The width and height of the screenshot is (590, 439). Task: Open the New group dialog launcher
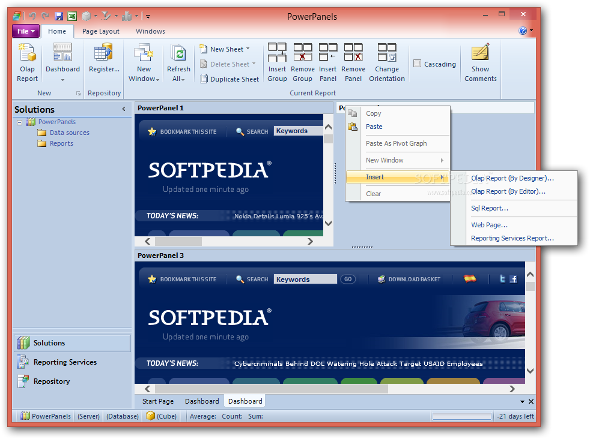78,93
